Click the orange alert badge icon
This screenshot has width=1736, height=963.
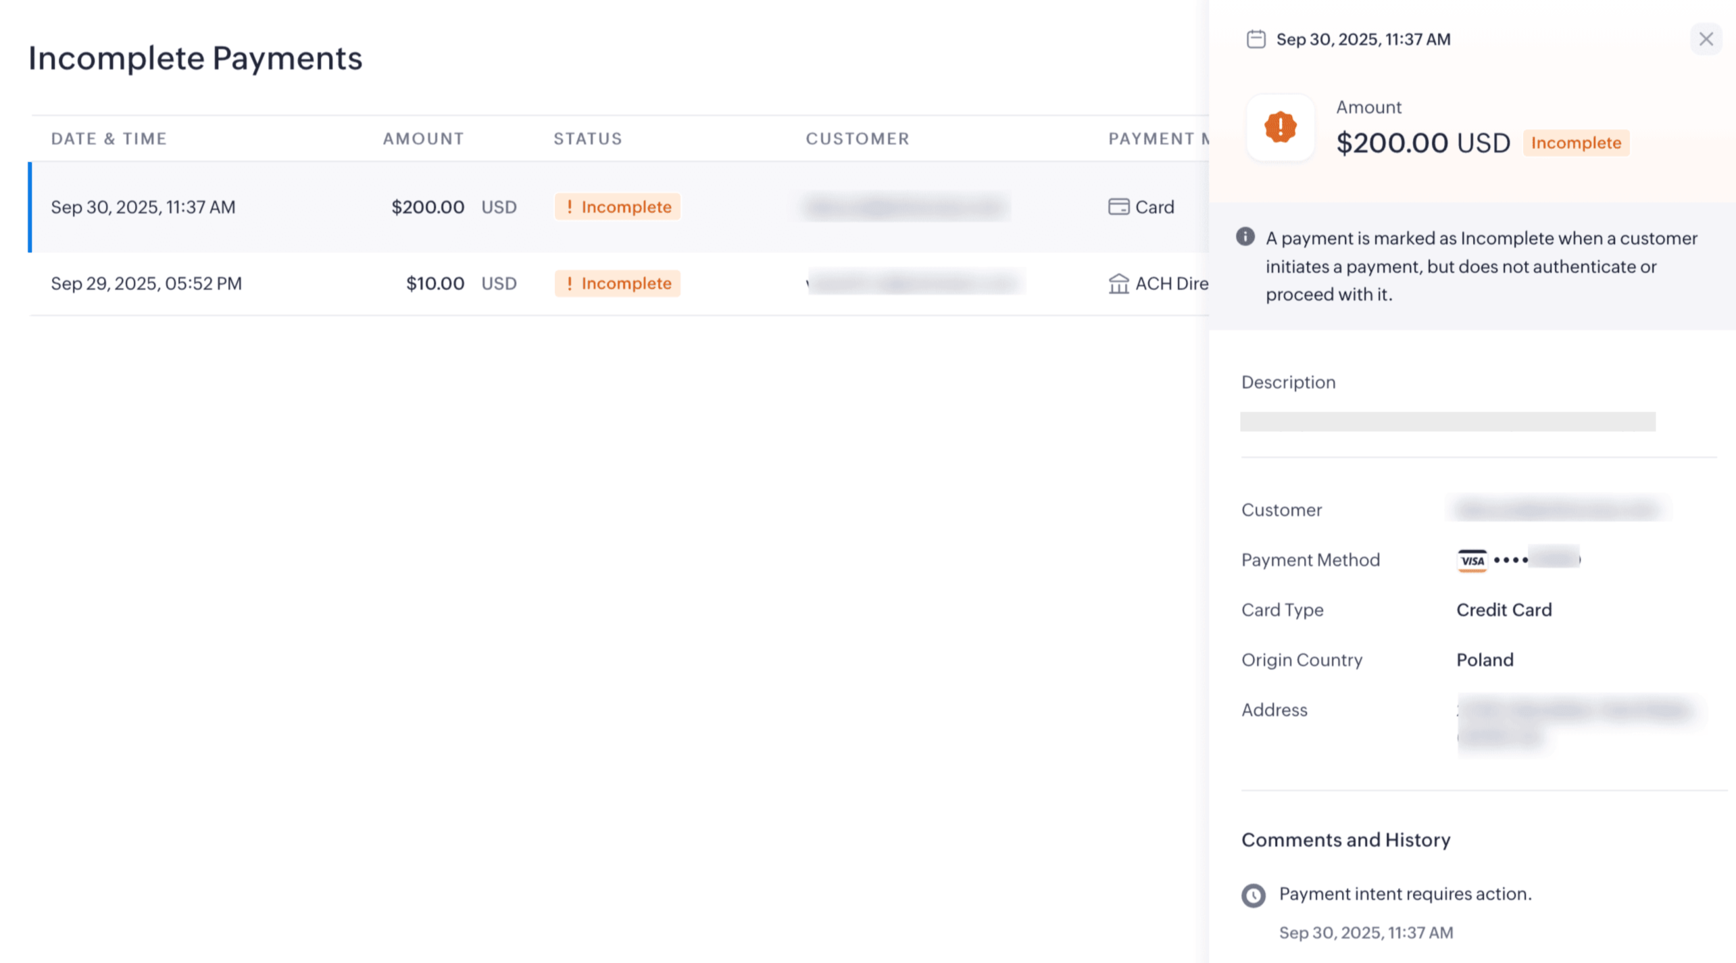coord(1280,127)
